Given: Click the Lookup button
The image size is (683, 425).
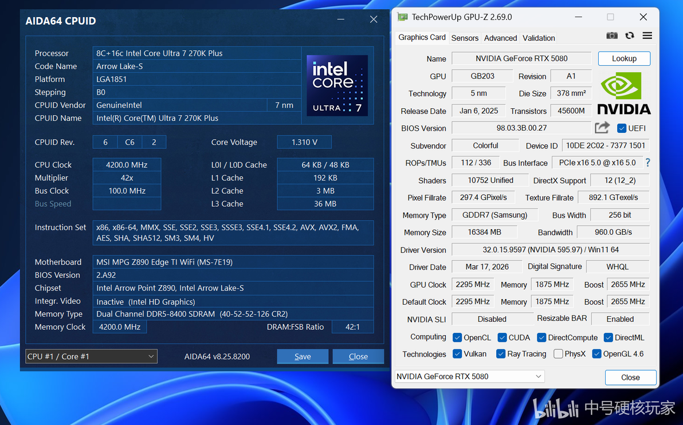Looking at the screenshot, I should (624, 58).
